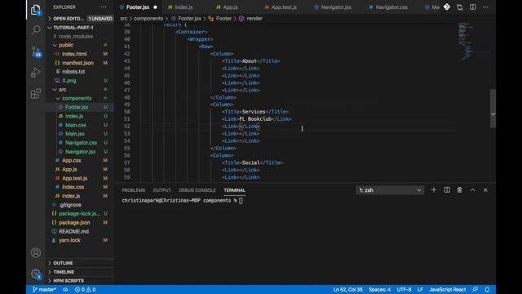
Task: Collapse the src folder
Action: tap(80, 89)
